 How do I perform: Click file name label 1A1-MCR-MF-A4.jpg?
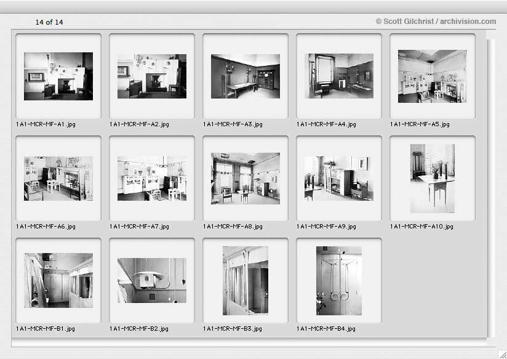[x=326, y=124]
